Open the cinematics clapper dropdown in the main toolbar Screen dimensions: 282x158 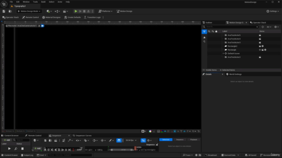click(x=66, y=11)
